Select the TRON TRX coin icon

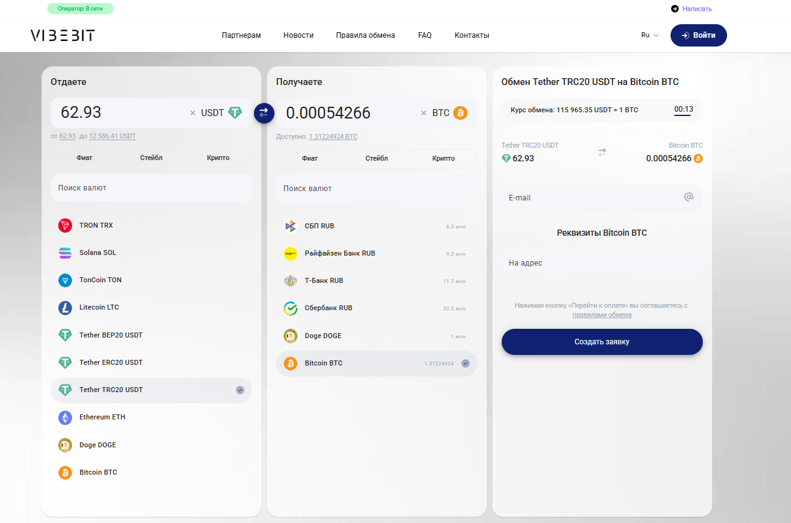click(65, 225)
